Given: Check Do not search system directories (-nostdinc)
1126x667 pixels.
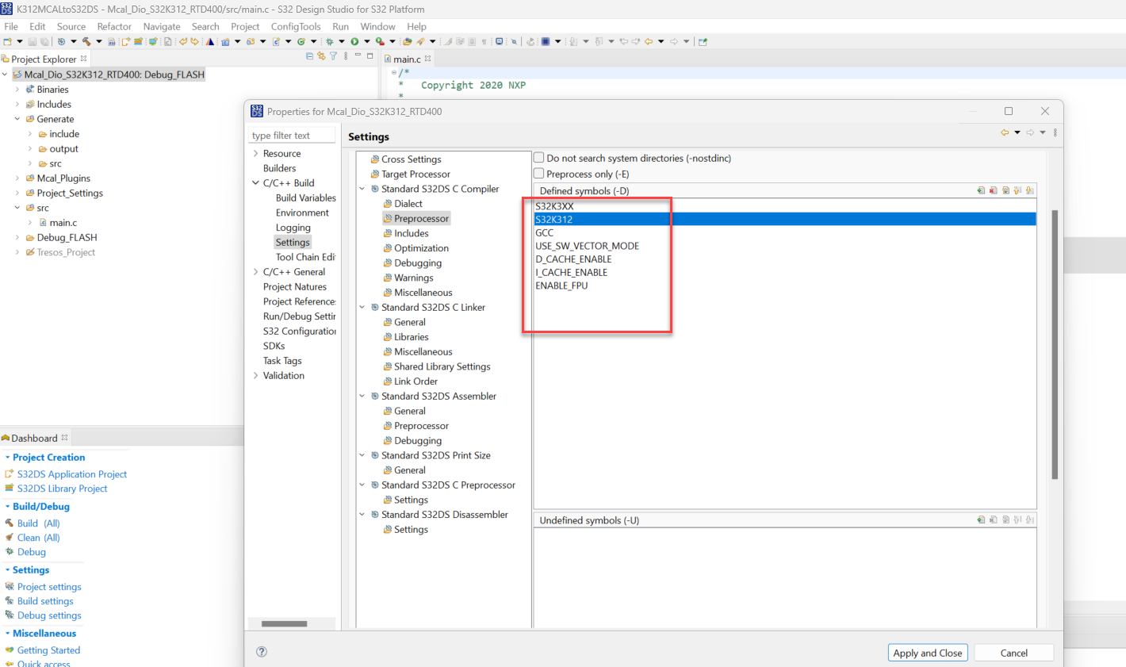Looking at the screenshot, I should point(539,158).
